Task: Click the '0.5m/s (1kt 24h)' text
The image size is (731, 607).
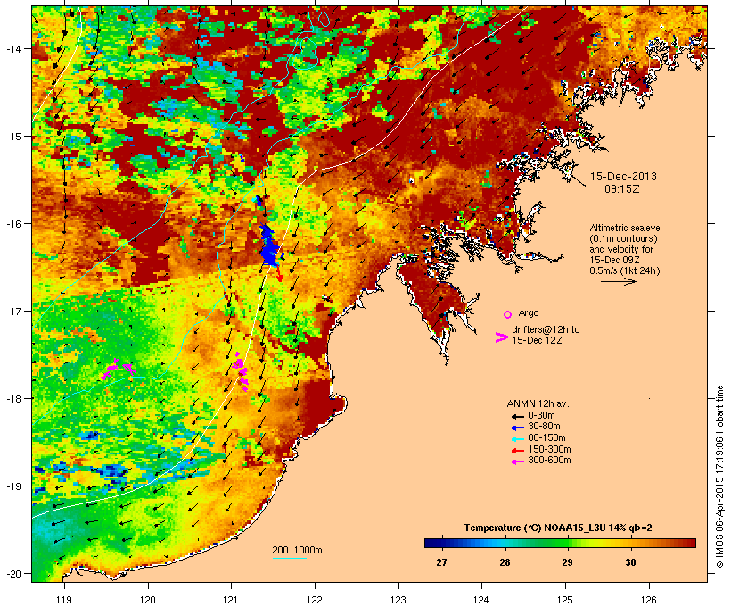Action: (625, 270)
